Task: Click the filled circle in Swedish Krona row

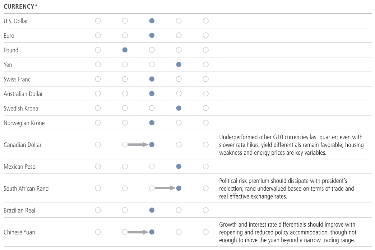Action: click(179, 108)
